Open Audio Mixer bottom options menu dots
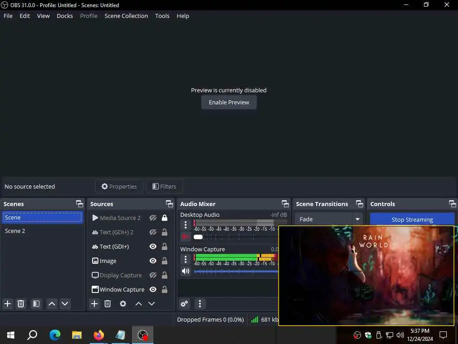The height and width of the screenshot is (344, 458). pos(200,304)
